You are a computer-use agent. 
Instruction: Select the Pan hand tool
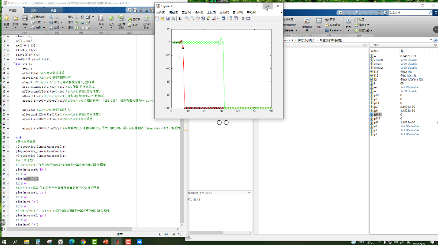pos(198,19)
